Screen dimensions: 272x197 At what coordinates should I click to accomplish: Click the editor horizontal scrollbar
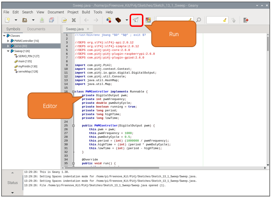(112, 168)
